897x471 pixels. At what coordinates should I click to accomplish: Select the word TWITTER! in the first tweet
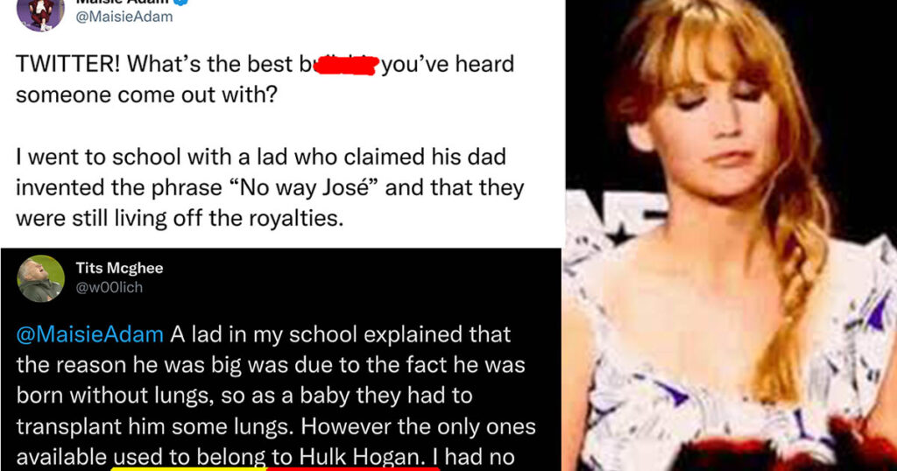point(68,64)
